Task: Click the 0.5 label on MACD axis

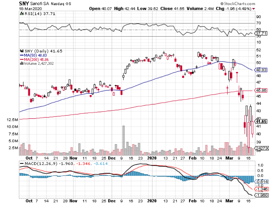Action: tap(260, 170)
